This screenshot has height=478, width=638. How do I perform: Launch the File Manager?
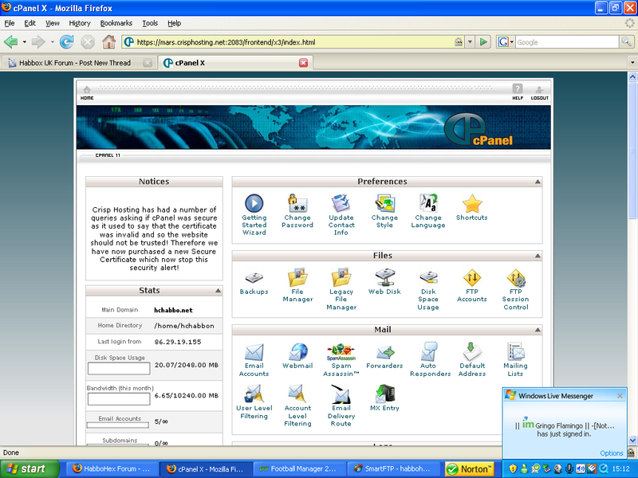click(x=297, y=285)
